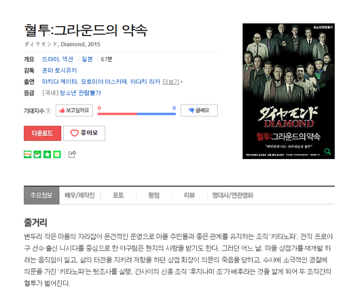This screenshot has height=290, width=360.
Task: Open the share arrow icon
Action: (x=72, y=154)
